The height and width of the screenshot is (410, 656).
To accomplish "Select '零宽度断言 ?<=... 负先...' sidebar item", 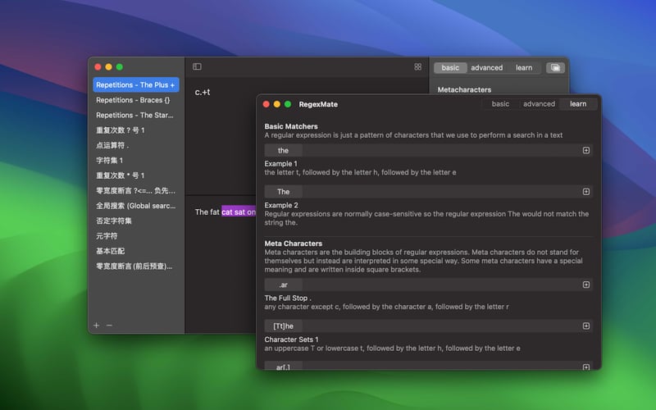I will point(136,190).
